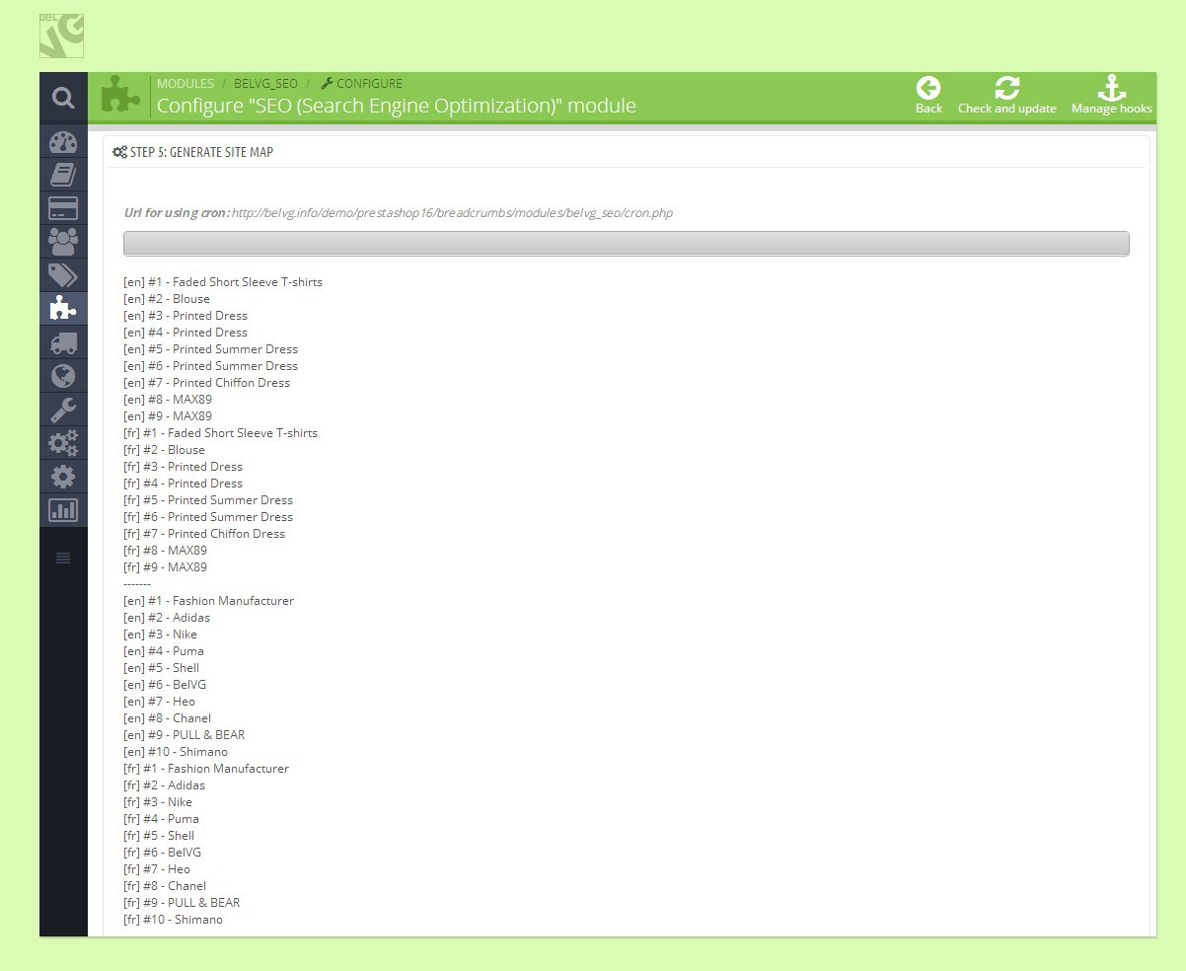Select MODULES in the breadcrumb
Image resolution: width=1186 pixels, height=971 pixels.
[185, 84]
